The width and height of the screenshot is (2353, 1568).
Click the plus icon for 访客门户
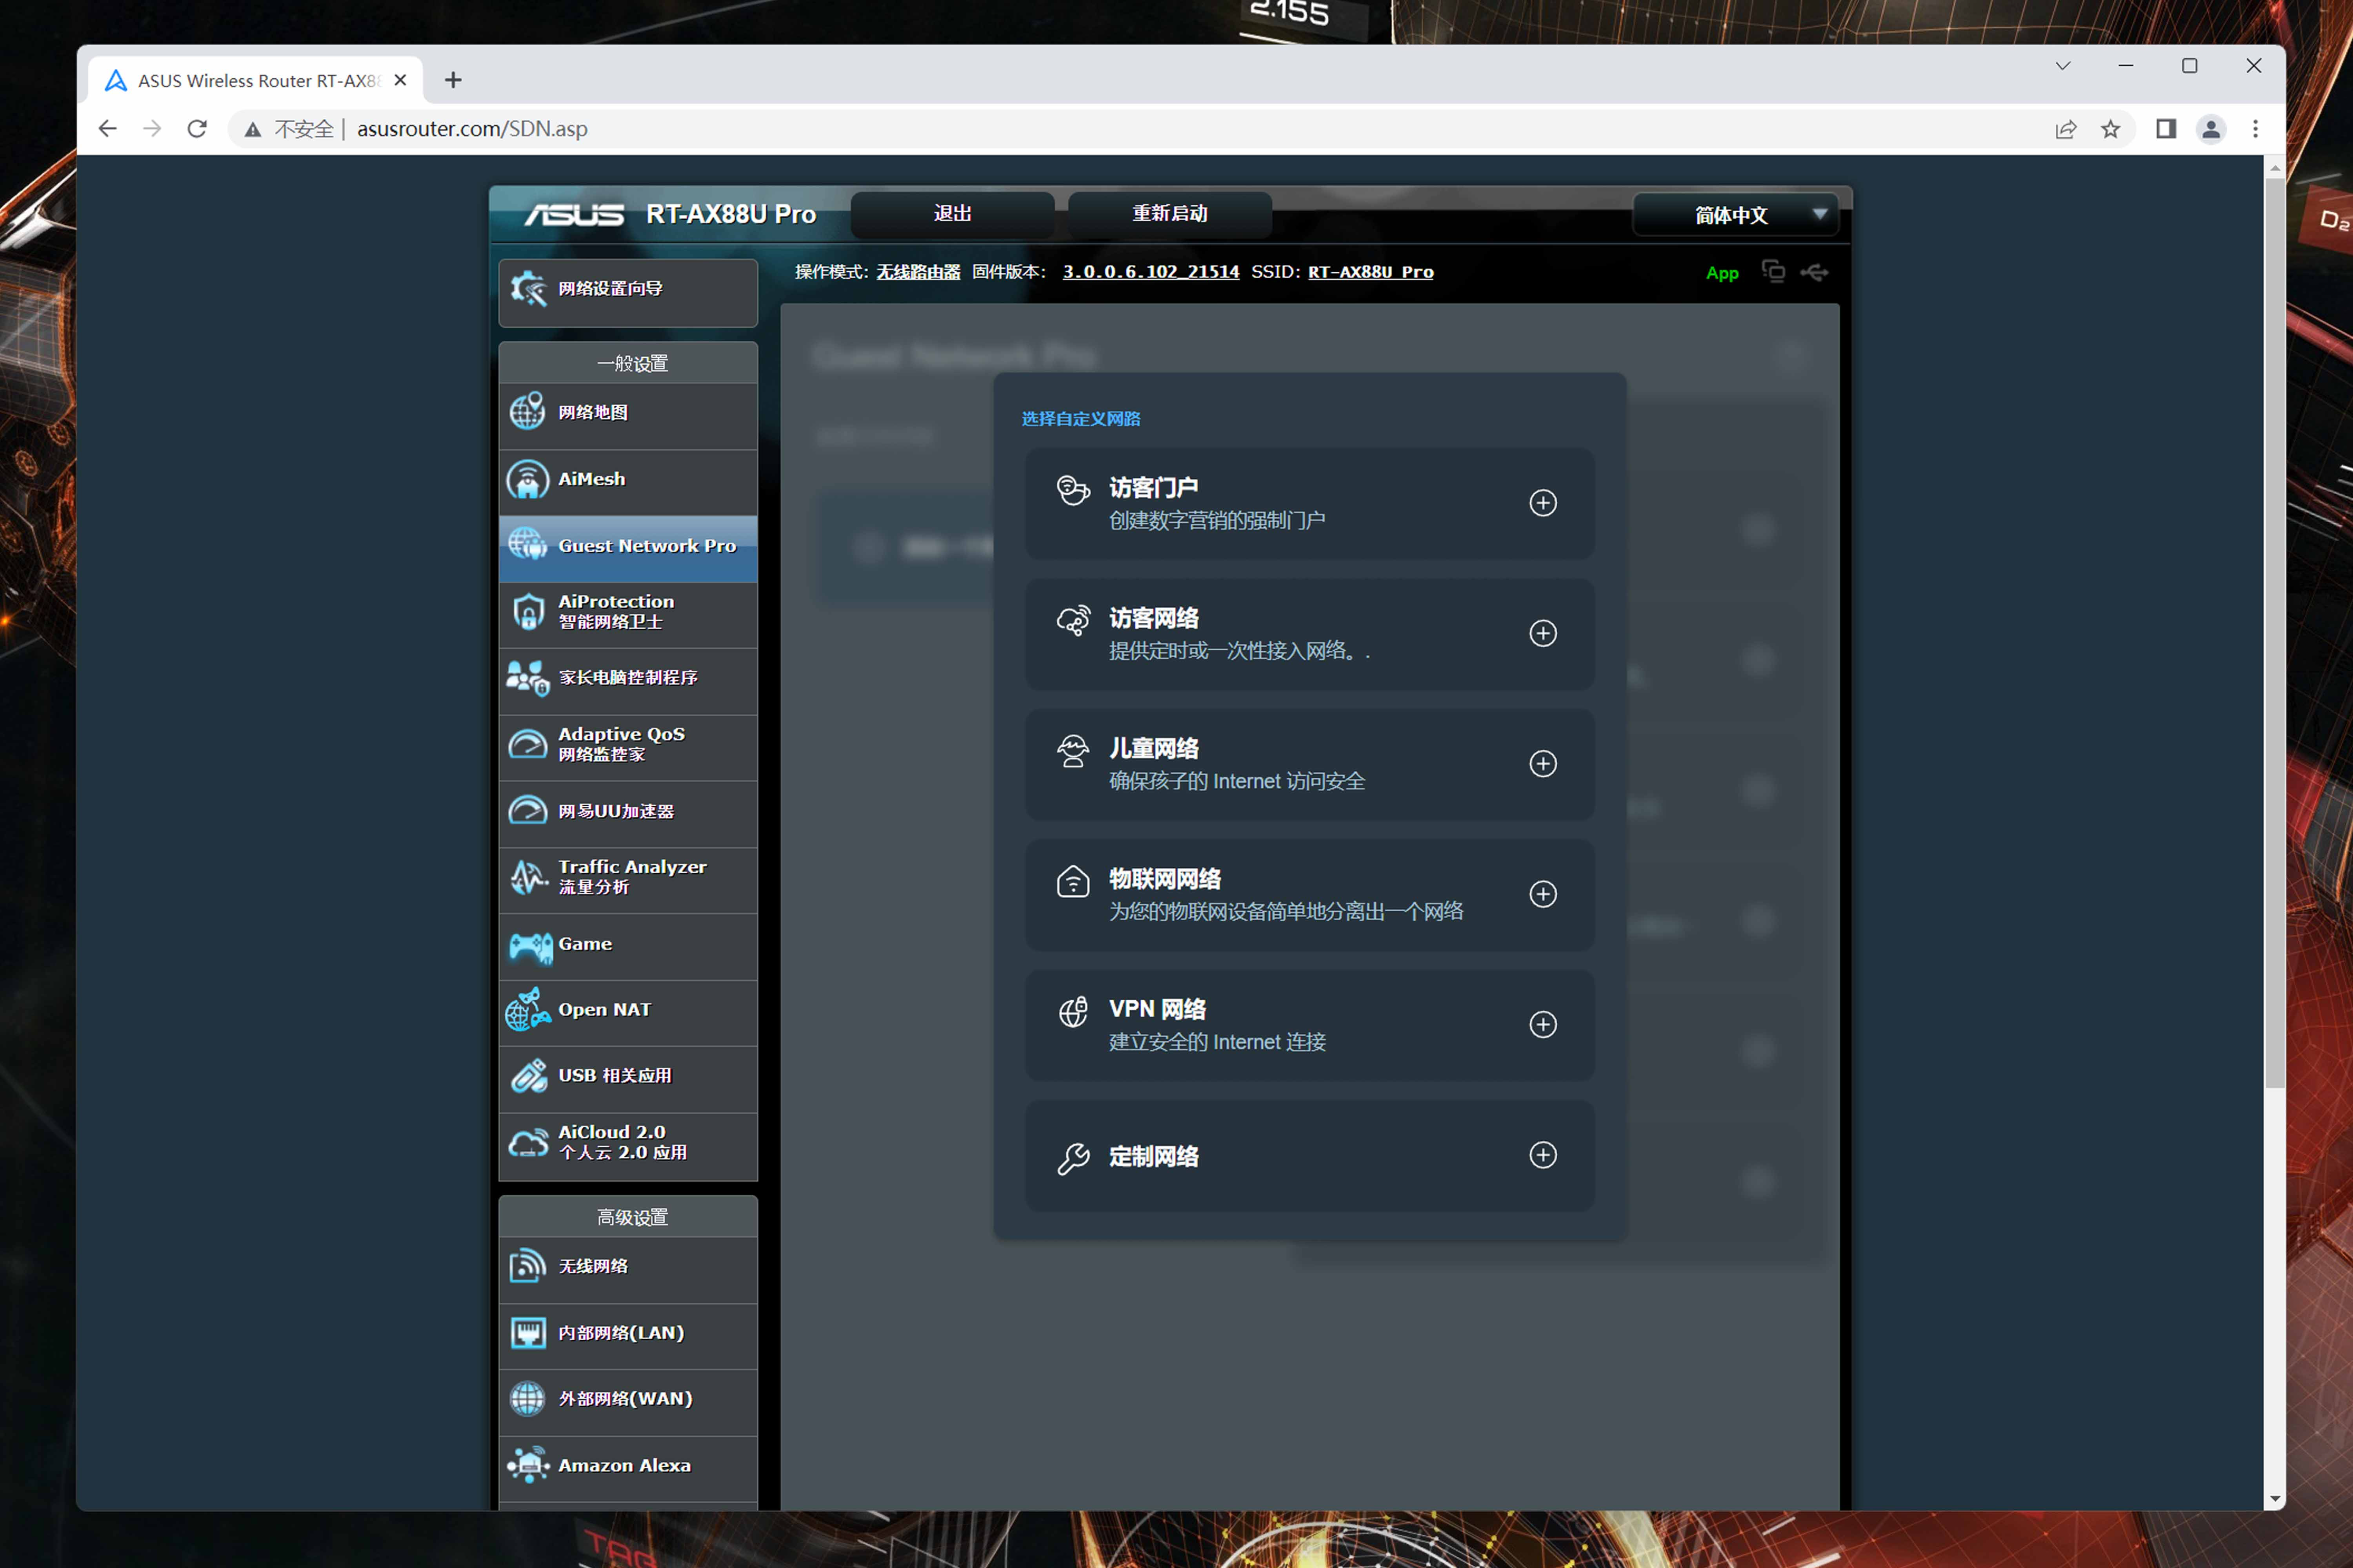tap(1542, 503)
